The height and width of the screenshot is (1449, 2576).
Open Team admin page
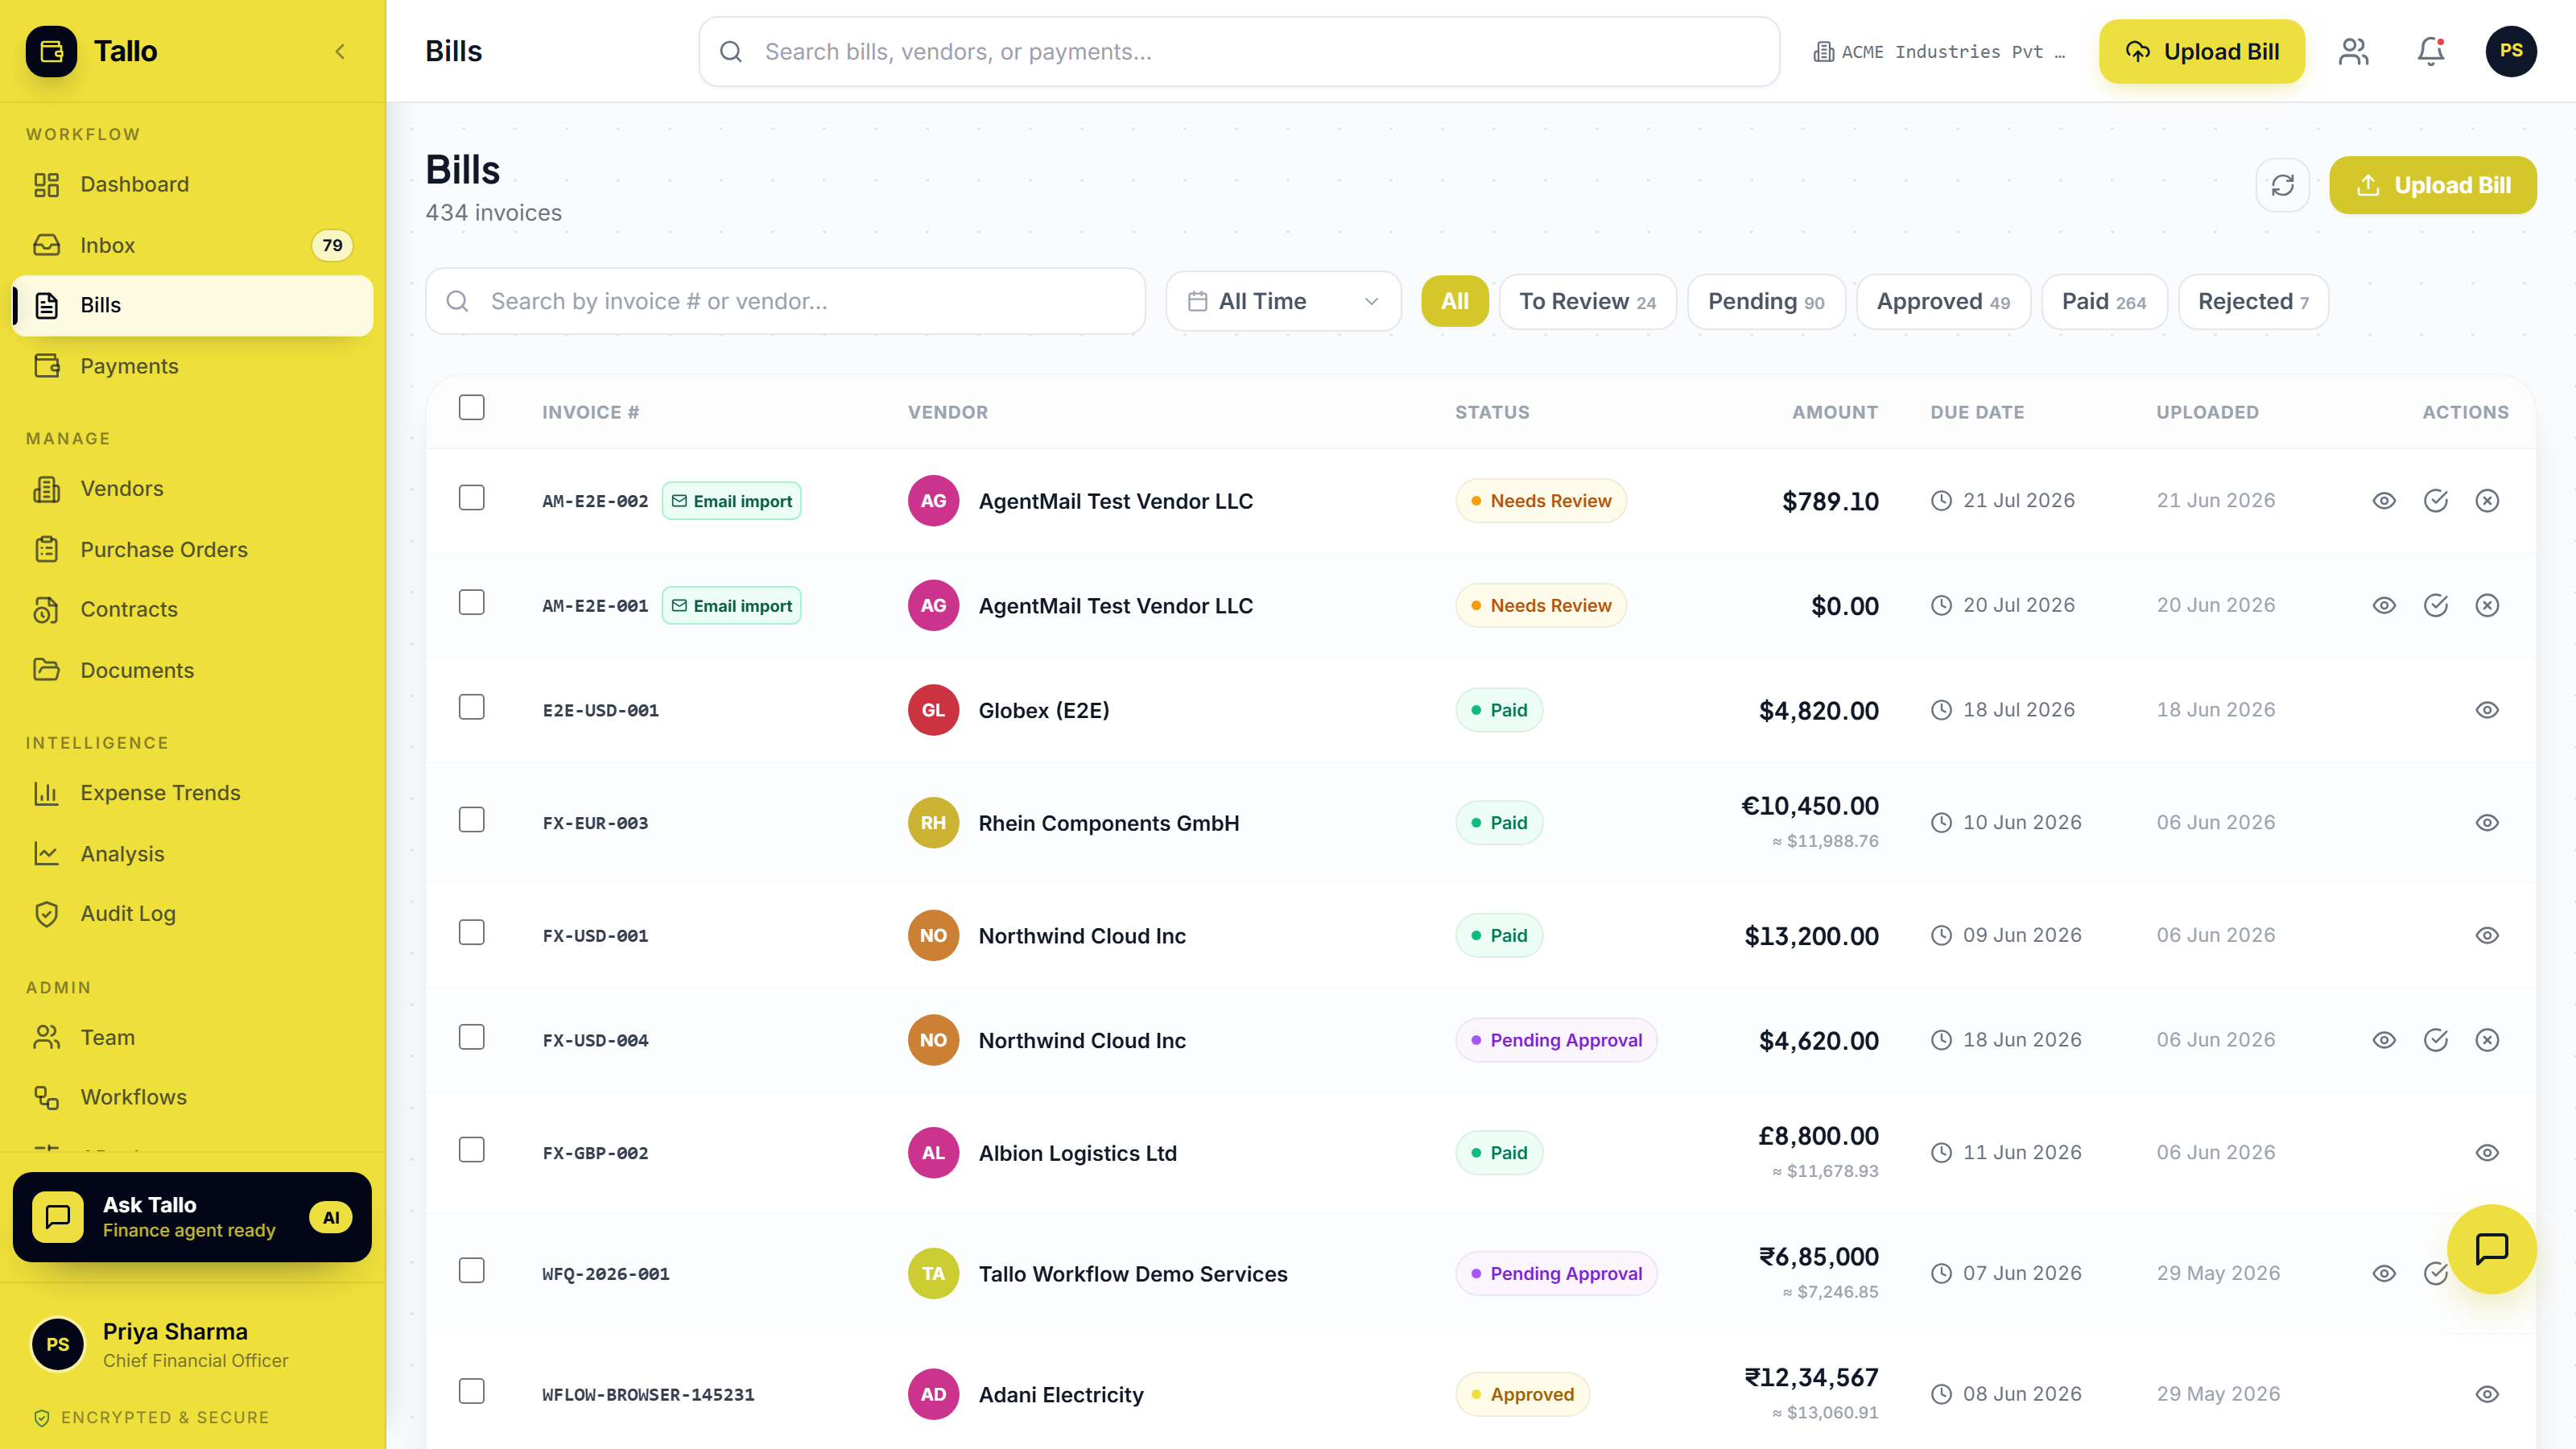point(192,1037)
